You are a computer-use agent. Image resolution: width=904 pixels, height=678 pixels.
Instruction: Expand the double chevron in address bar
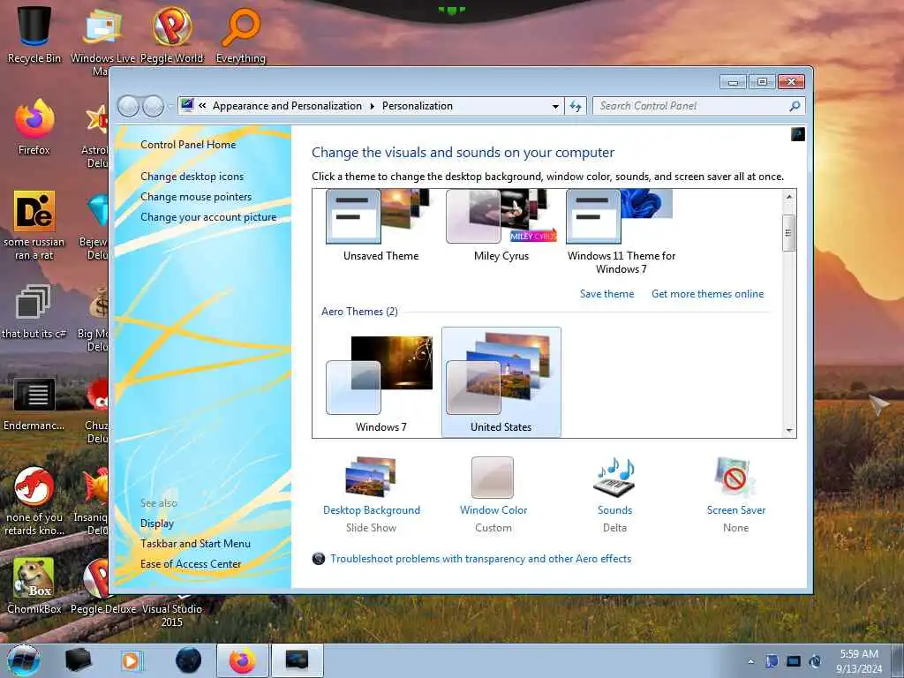tap(202, 106)
